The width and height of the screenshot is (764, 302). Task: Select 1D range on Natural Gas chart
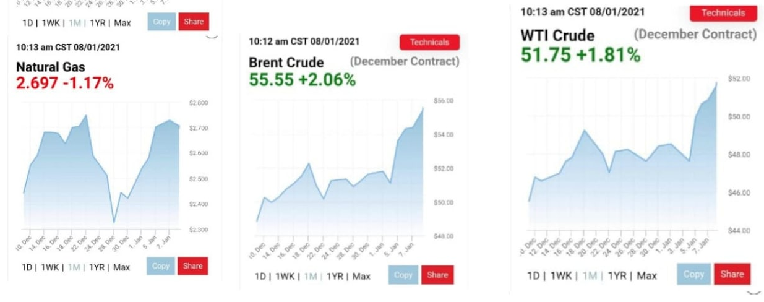pos(27,267)
